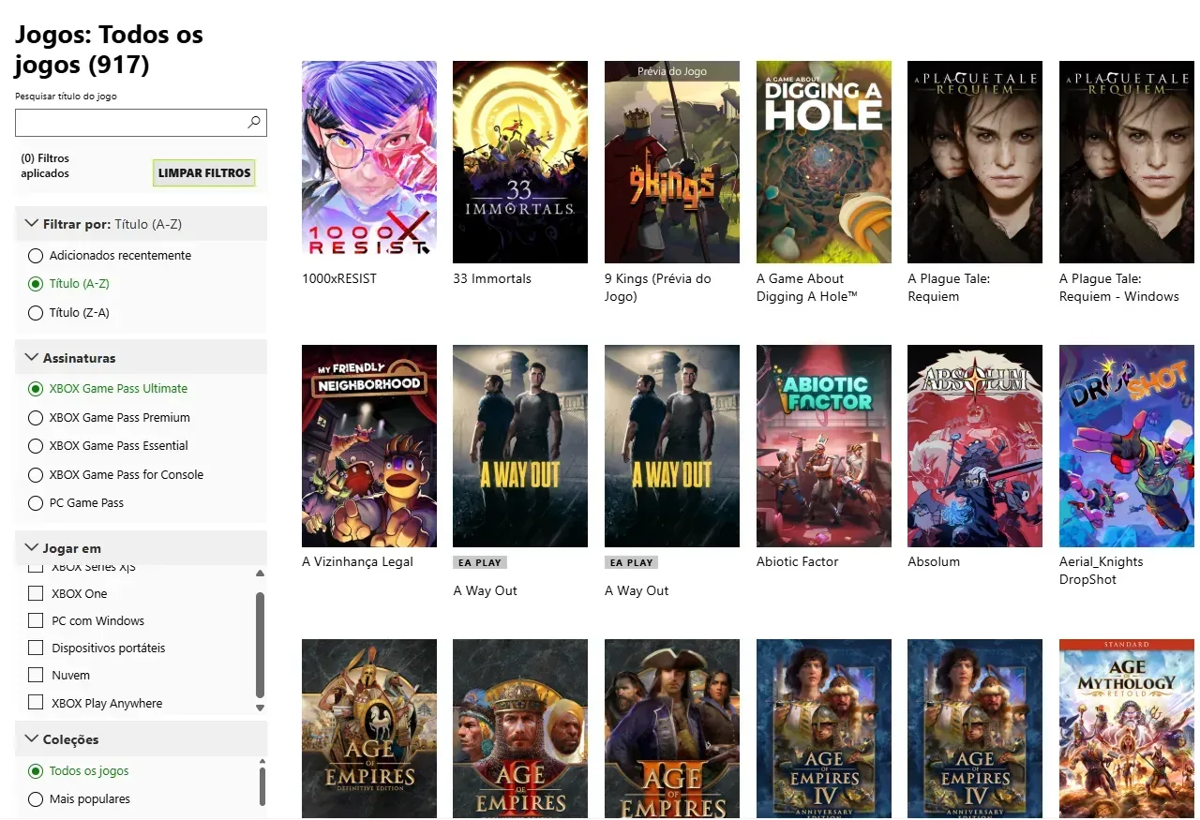1200x820 pixels.
Task: Open the Age of Empires II cover
Action: click(520, 729)
